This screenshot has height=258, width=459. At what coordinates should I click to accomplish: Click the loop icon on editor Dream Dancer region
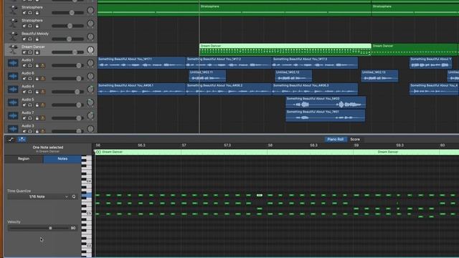(98, 152)
